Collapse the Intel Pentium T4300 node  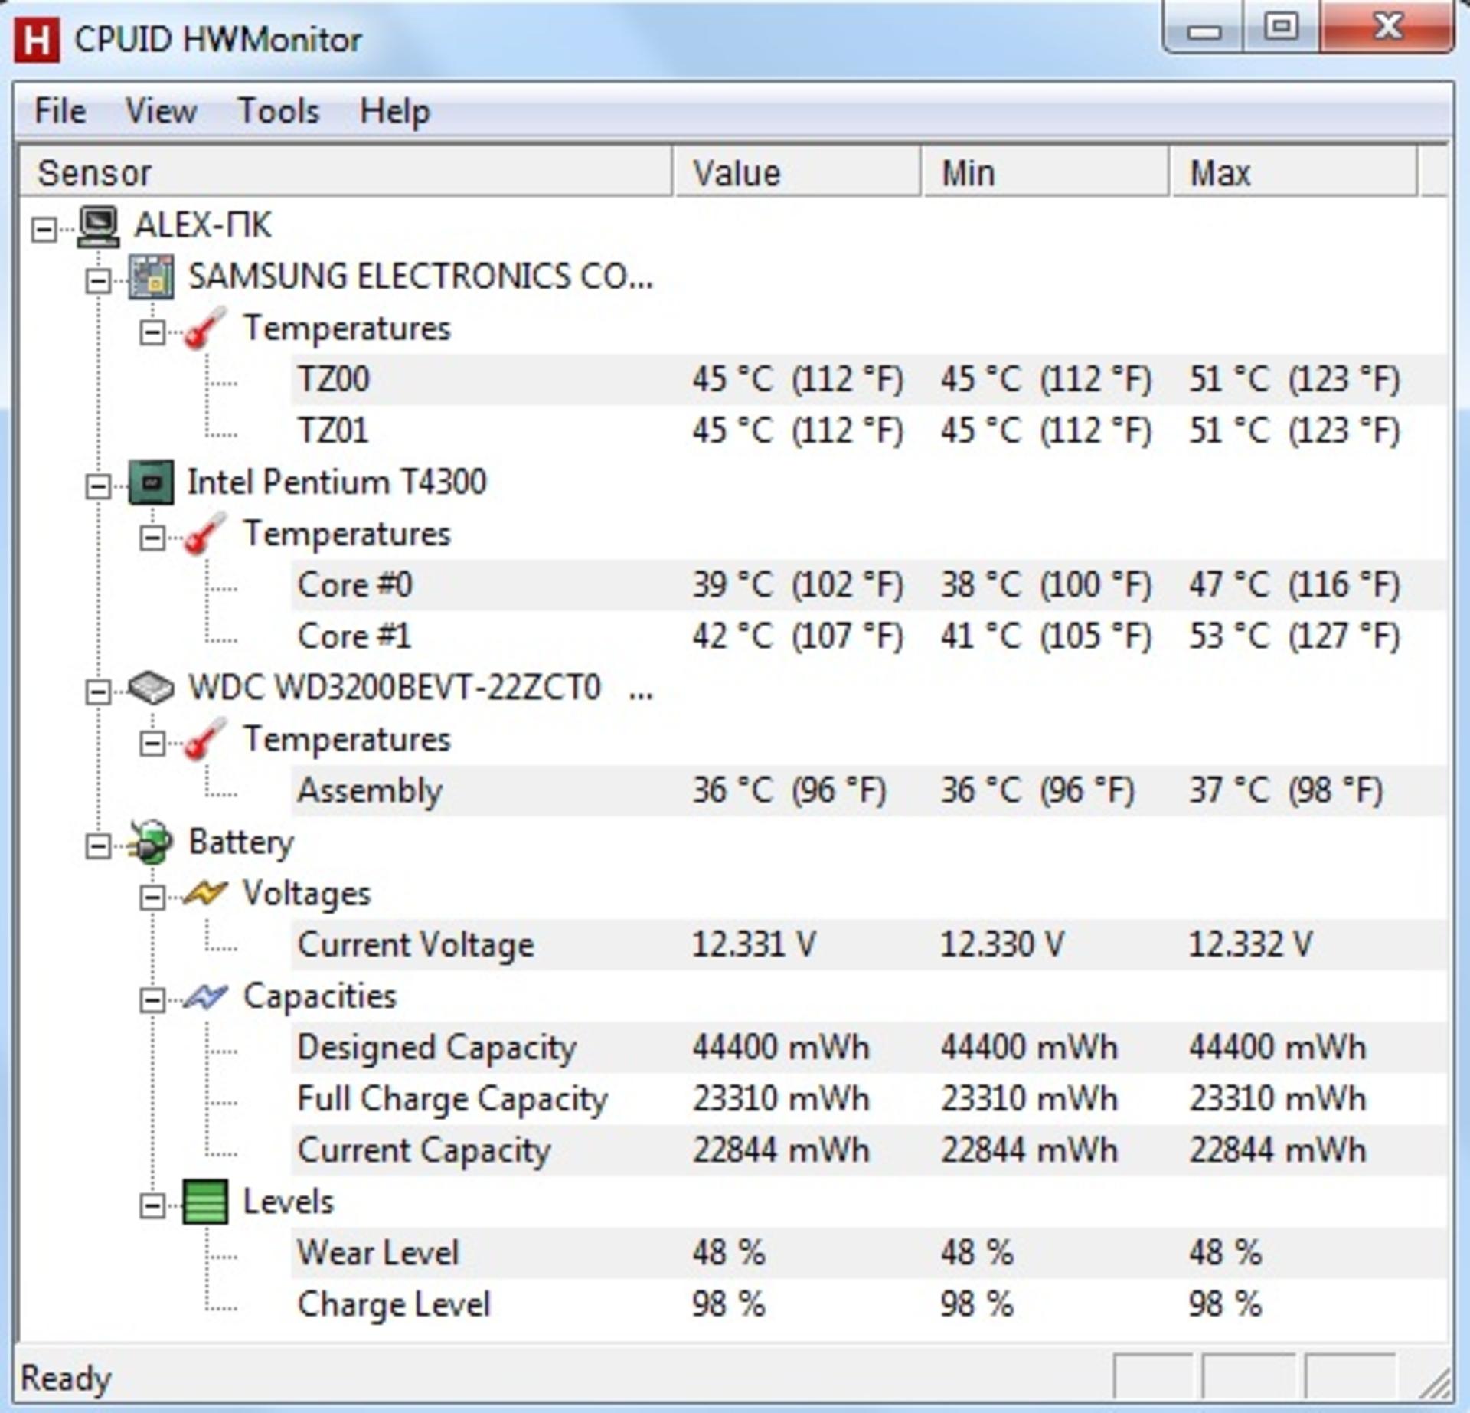coord(98,486)
